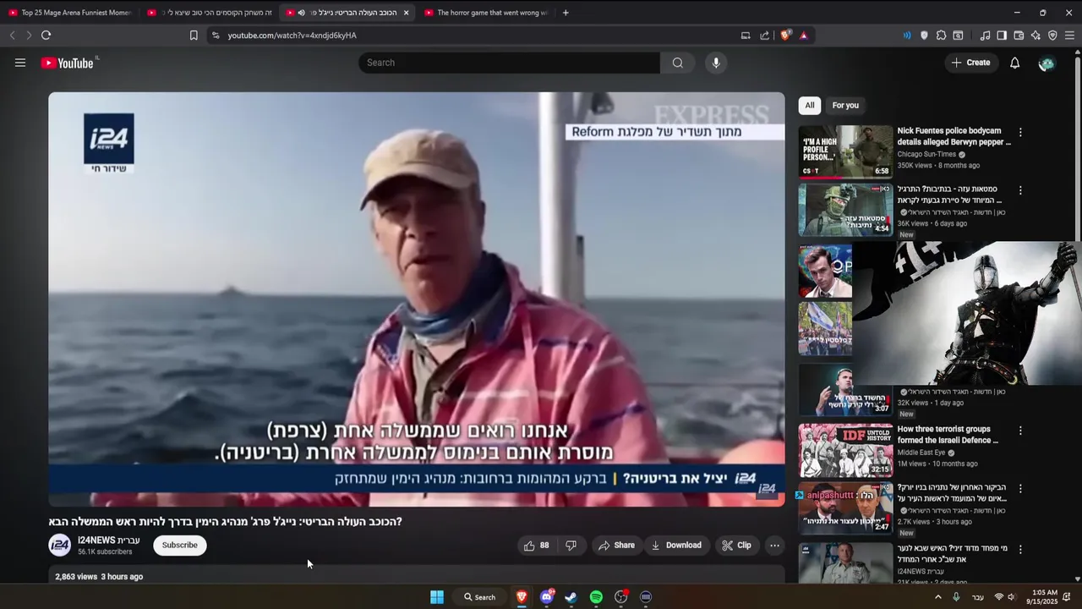This screenshot has width=1082, height=609.
Task: Toggle the browser sidebar panel
Action: coord(1002,36)
